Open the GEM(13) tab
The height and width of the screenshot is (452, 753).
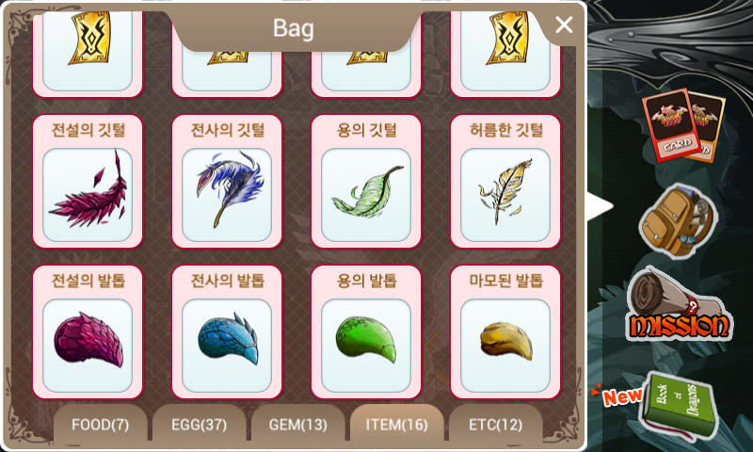pos(298,424)
